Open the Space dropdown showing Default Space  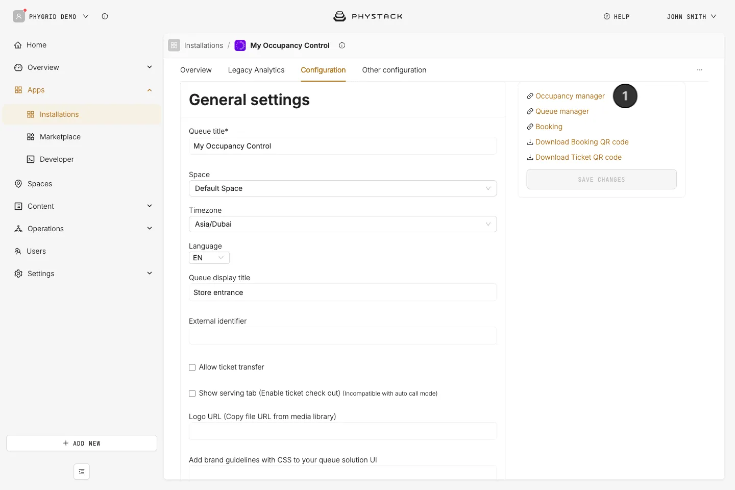[342, 188]
